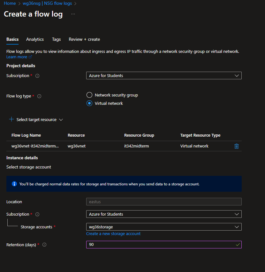Click the Flow log type info icon
Viewport: 265px width, 272px height.
click(x=39, y=96)
